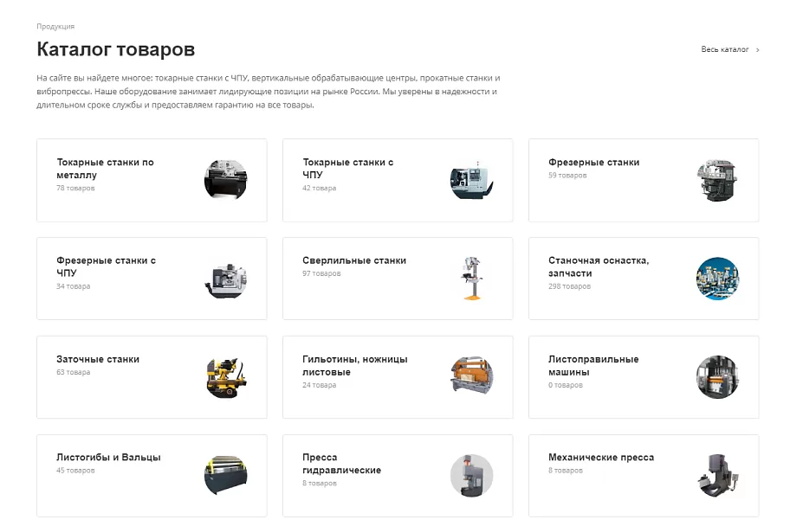This screenshot has width=790, height=526.
Task: Click the CNC lathe machine image
Action: coord(471,180)
